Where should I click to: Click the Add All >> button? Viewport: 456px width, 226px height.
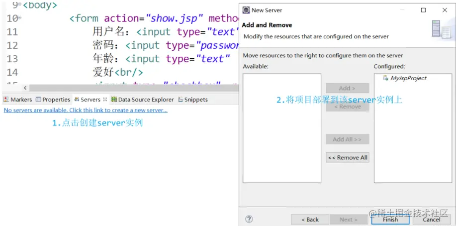pyautogui.click(x=347, y=139)
